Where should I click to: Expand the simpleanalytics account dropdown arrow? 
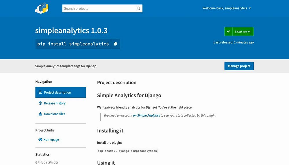tap(250, 8)
